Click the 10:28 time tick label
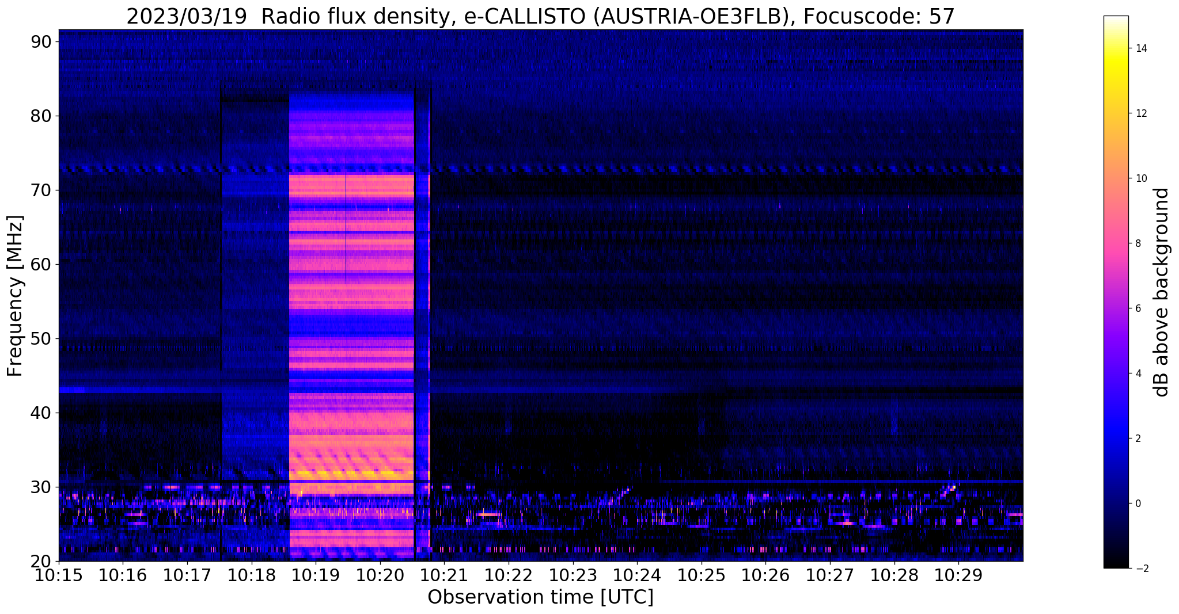Screen dimensions: 1179x614 click(894, 574)
